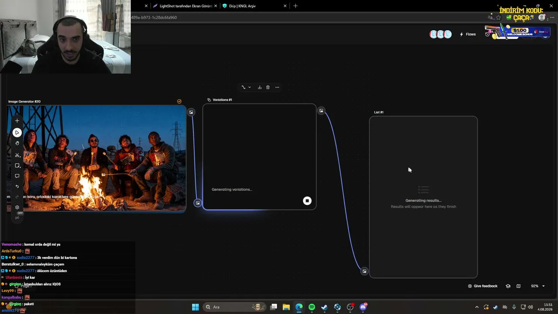558x314 pixels.
Task: Open the browser translate icon
Action: tap(490, 17)
